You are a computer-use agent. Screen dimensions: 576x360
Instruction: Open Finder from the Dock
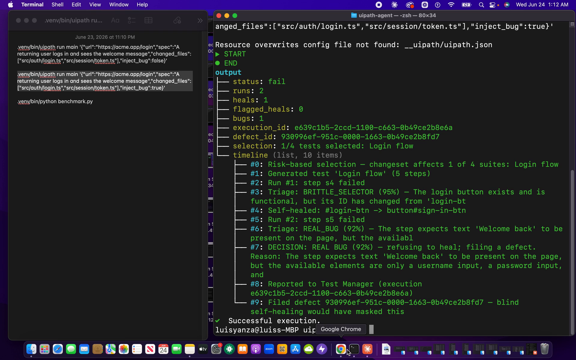(31, 349)
